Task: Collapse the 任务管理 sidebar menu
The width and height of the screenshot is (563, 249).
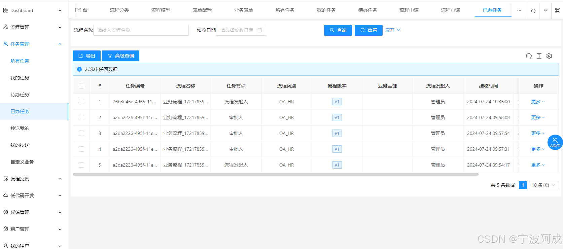Action: tap(60, 44)
